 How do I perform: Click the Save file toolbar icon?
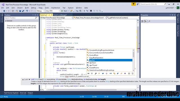point(20,11)
